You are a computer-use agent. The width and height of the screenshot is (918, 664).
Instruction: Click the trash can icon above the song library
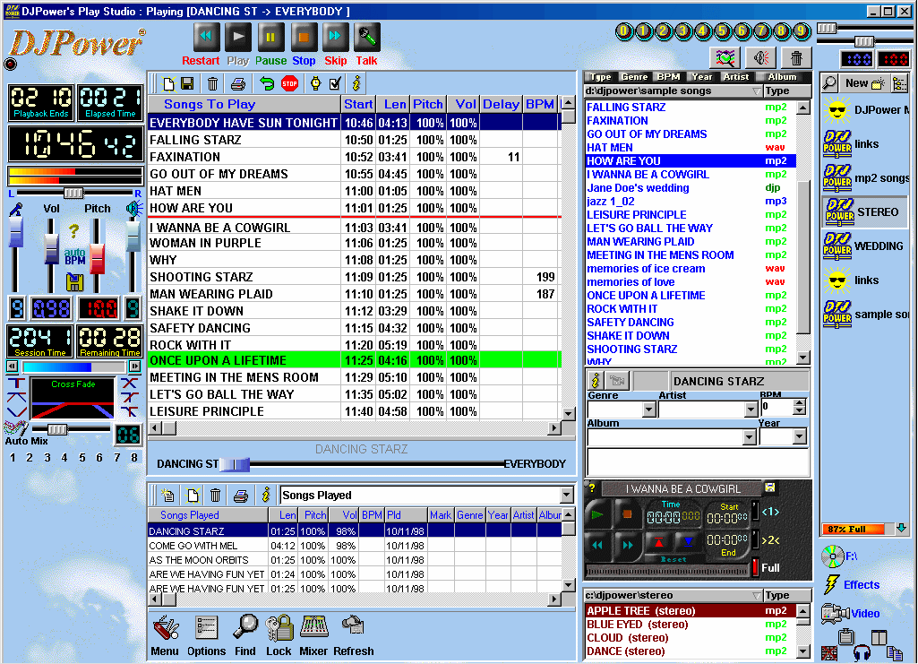tap(795, 58)
